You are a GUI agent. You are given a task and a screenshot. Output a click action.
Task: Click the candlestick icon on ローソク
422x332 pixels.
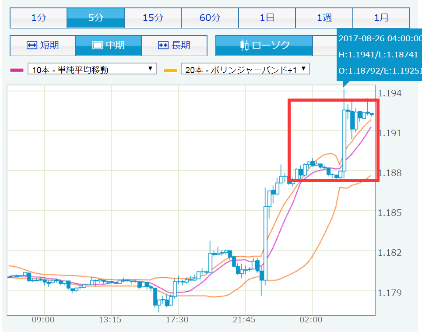point(244,45)
